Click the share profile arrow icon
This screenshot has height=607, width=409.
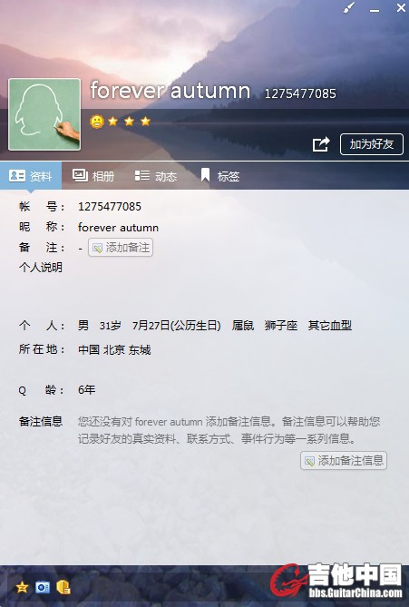pyautogui.click(x=321, y=144)
